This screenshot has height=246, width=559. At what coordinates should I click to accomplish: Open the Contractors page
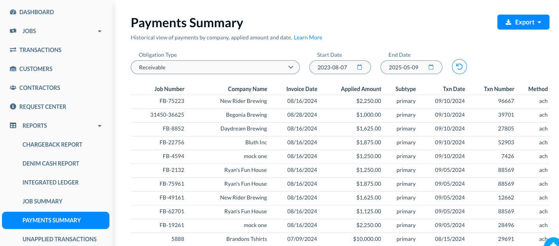point(40,88)
